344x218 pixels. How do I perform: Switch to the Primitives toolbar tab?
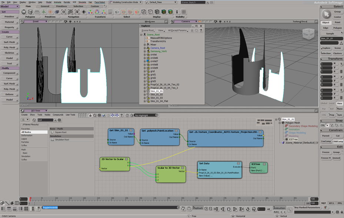pyautogui.click(x=61, y=6)
